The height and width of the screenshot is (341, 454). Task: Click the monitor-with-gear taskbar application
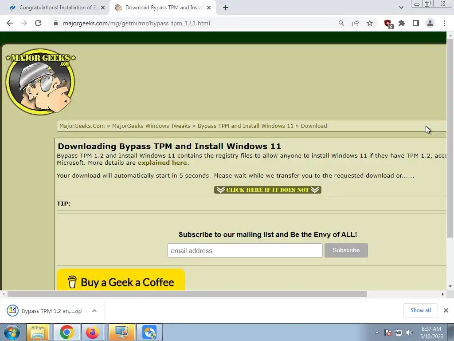(x=121, y=332)
